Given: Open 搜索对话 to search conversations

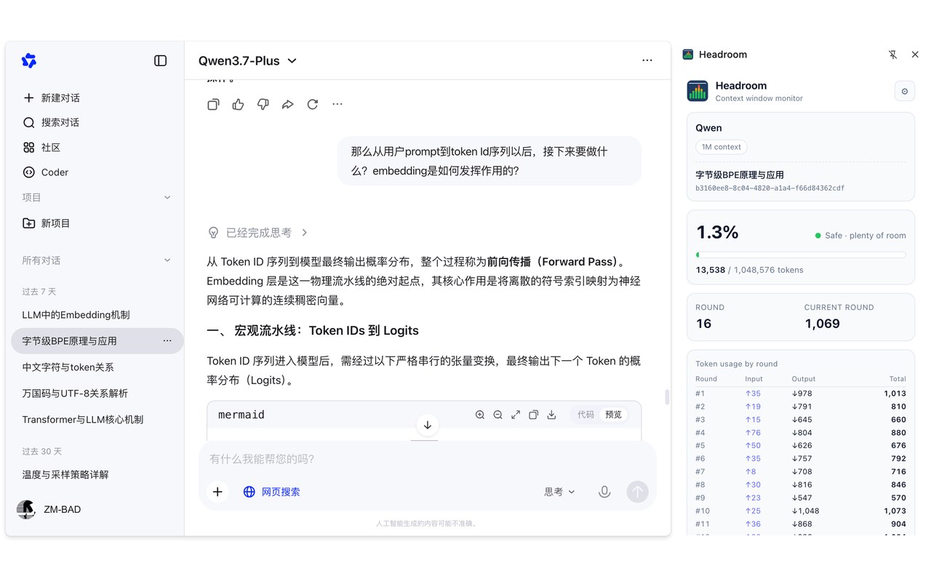Looking at the screenshot, I should click(x=51, y=123).
